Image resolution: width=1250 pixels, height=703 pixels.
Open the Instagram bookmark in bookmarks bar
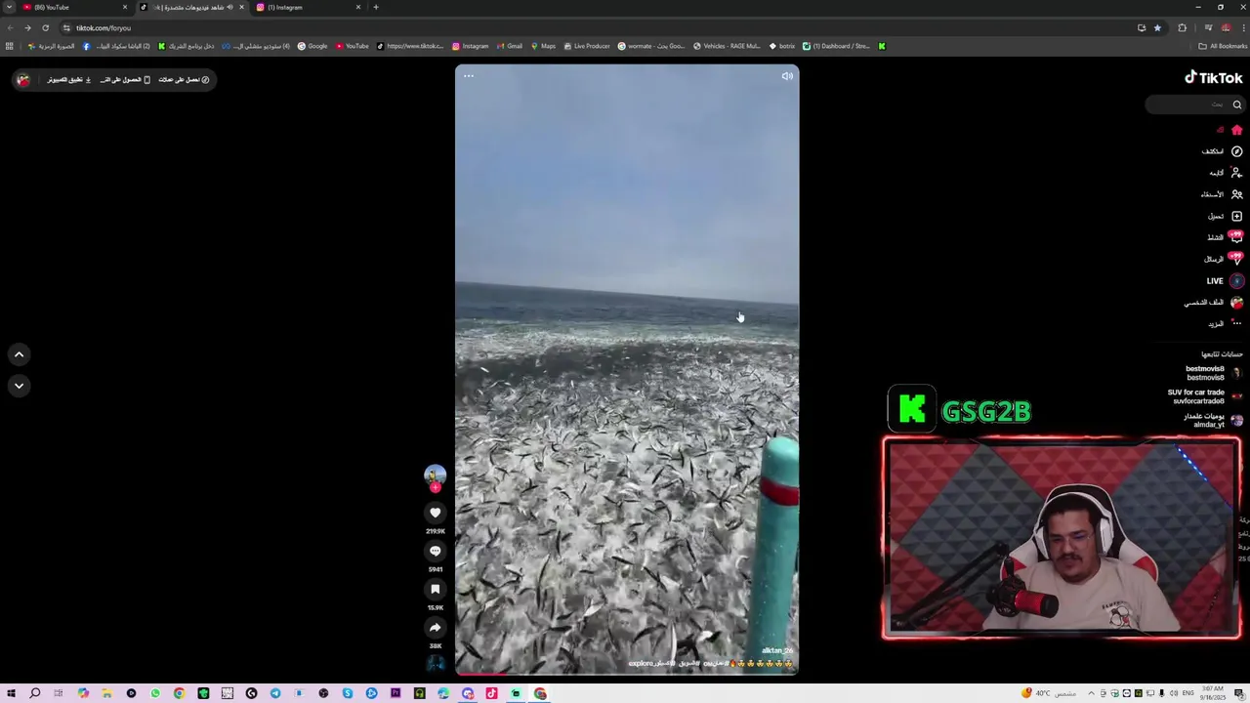tap(471, 46)
